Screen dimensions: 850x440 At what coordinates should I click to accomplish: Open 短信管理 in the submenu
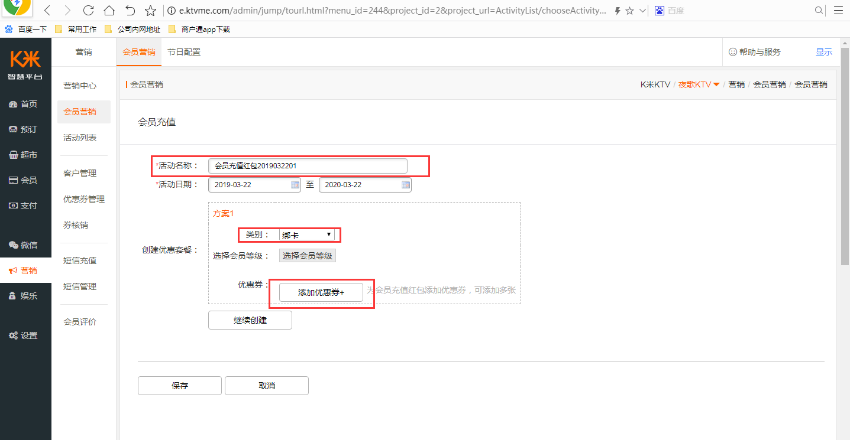[80, 286]
